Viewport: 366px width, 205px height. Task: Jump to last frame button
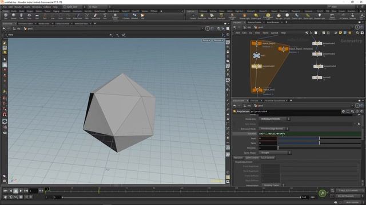(x=26, y=191)
